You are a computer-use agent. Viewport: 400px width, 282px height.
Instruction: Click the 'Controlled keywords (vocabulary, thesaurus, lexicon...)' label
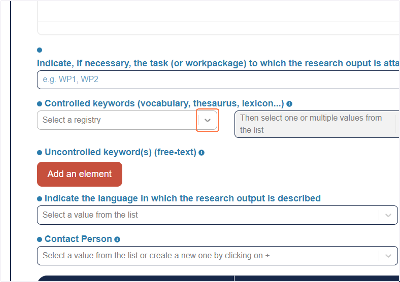click(164, 103)
